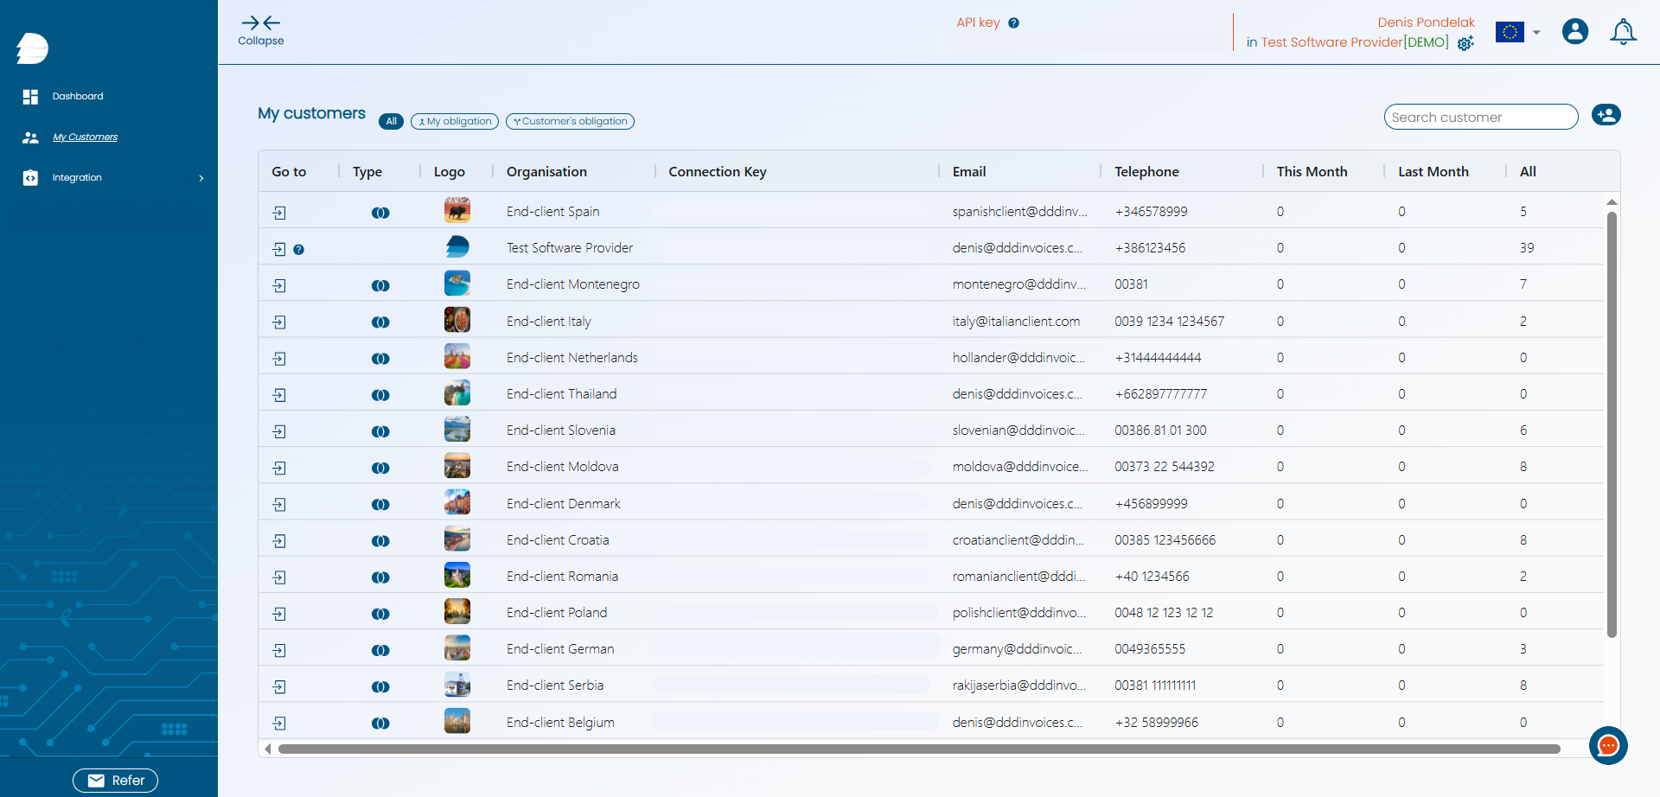Open My Customers in the sidebar
The image size is (1660, 797).
point(85,137)
